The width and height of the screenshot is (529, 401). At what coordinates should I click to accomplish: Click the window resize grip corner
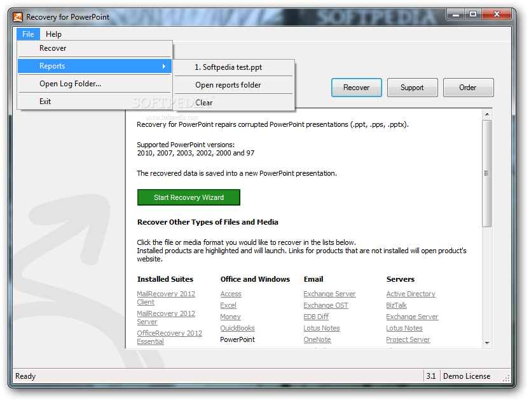tap(506, 378)
